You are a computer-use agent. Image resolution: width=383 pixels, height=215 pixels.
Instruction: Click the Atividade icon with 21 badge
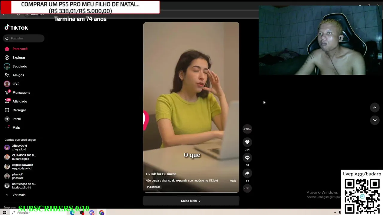pos(7,101)
